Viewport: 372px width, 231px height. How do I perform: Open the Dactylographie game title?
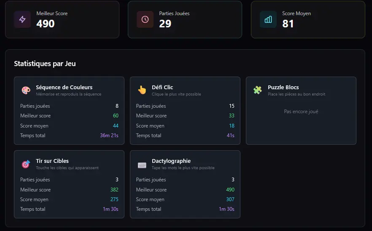[x=171, y=161]
